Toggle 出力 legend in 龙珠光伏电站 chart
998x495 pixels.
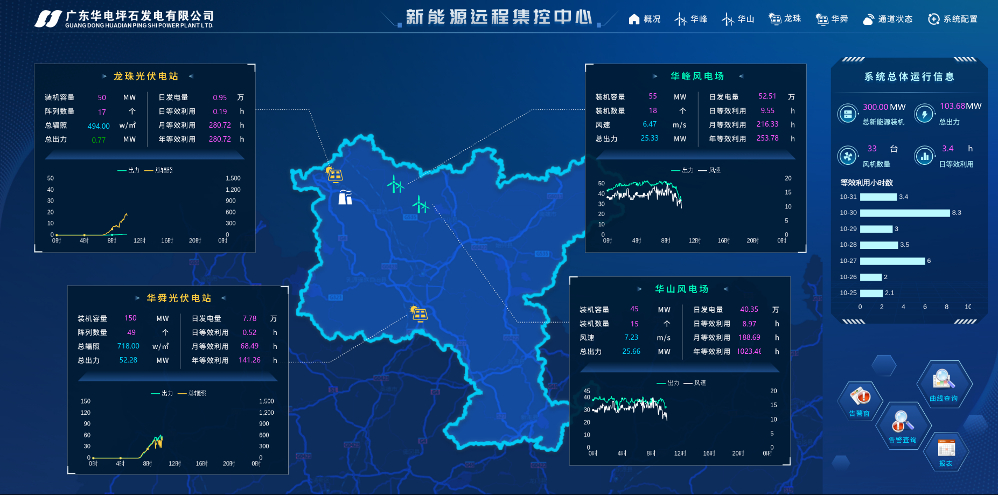[129, 170]
